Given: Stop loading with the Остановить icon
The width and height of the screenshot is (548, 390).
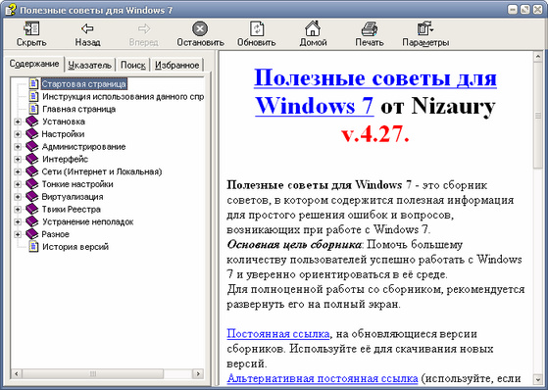Looking at the screenshot, I should coord(200,28).
